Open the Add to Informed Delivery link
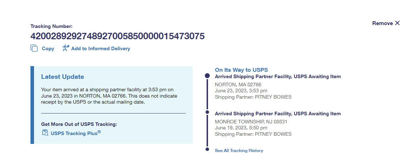410x163 pixels. point(100,49)
